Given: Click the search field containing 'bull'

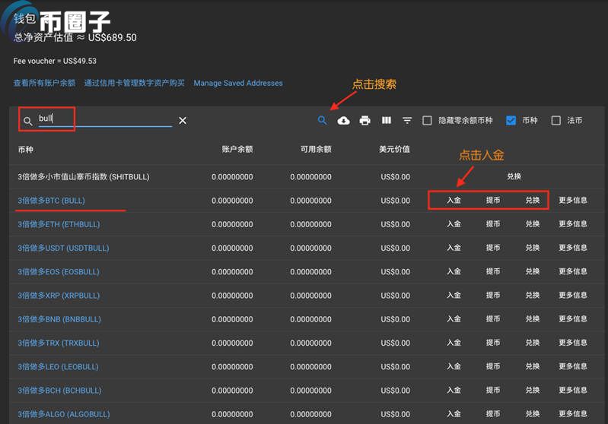Looking at the screenshot, I should (x=105, y=119).
